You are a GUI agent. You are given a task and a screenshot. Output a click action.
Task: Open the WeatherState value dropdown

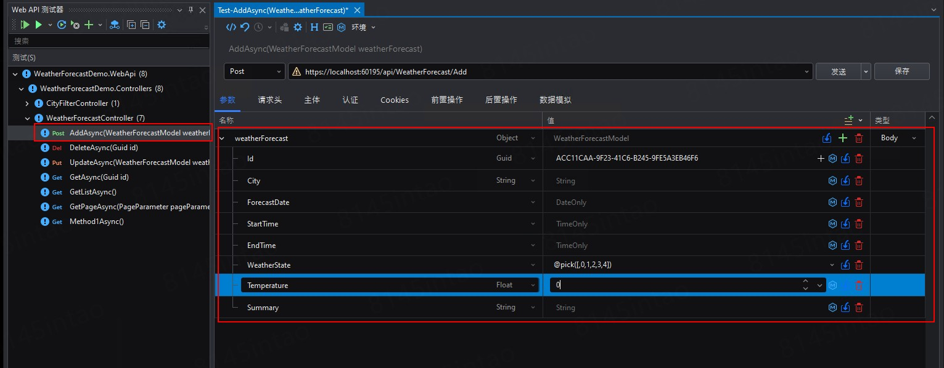coord(832,265)
